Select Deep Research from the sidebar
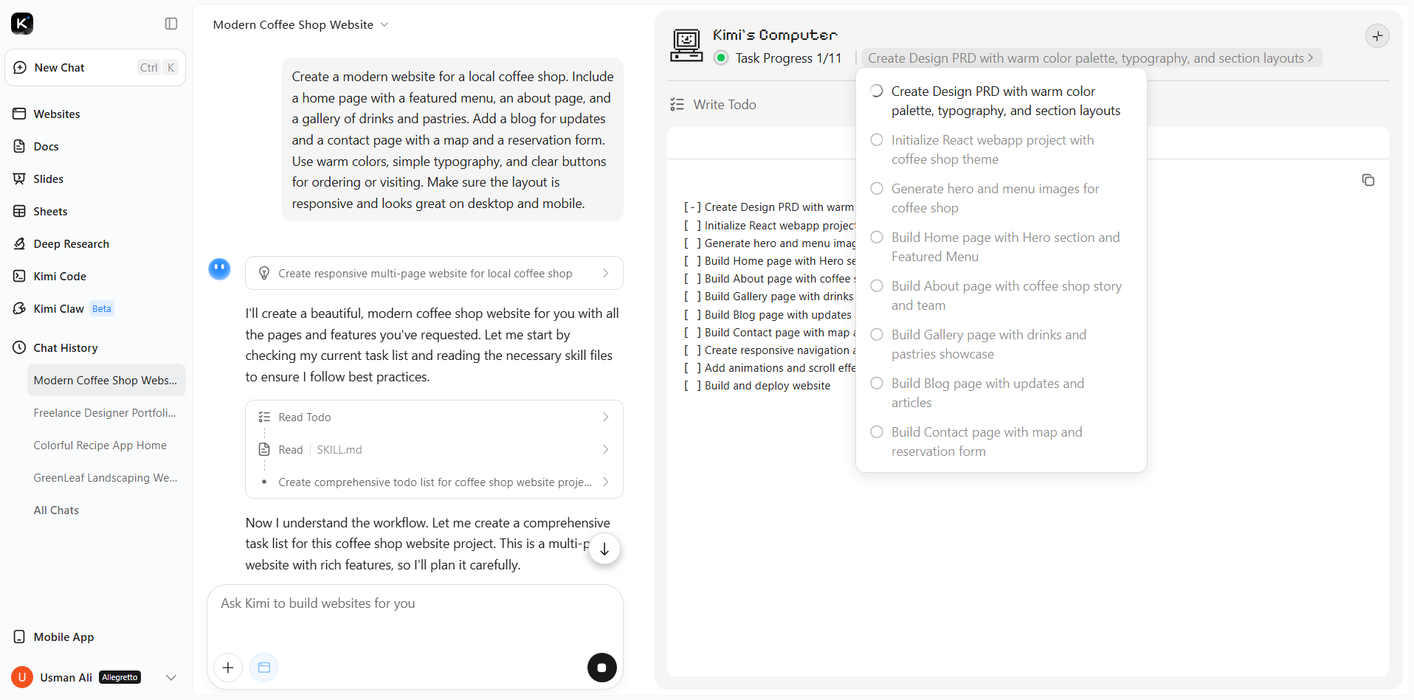 [69, 243]
